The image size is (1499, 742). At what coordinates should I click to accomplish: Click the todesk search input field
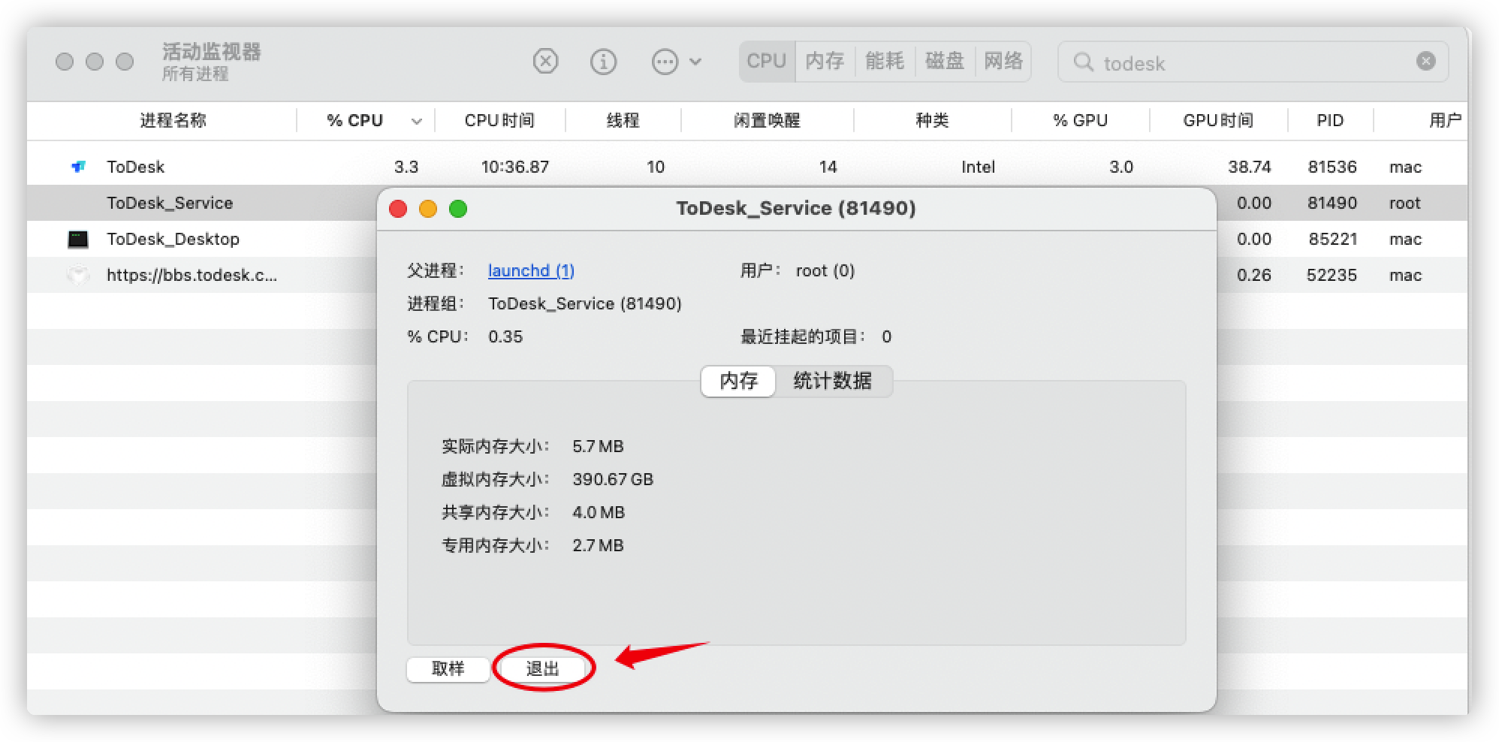pyautogui.click(x=1247, y=63)
